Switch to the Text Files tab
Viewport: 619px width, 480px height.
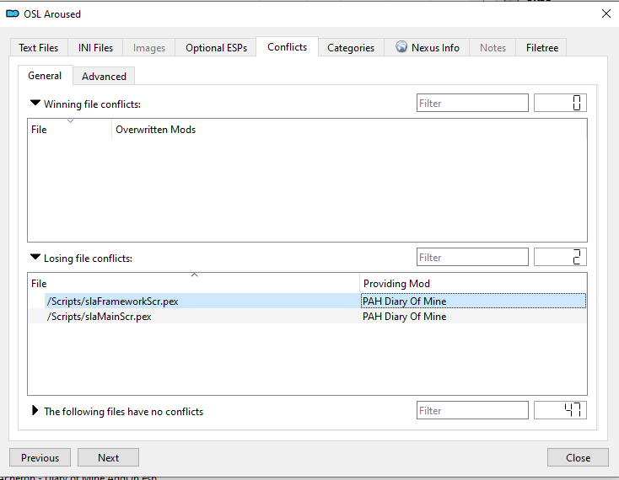(x=39, y=48)
